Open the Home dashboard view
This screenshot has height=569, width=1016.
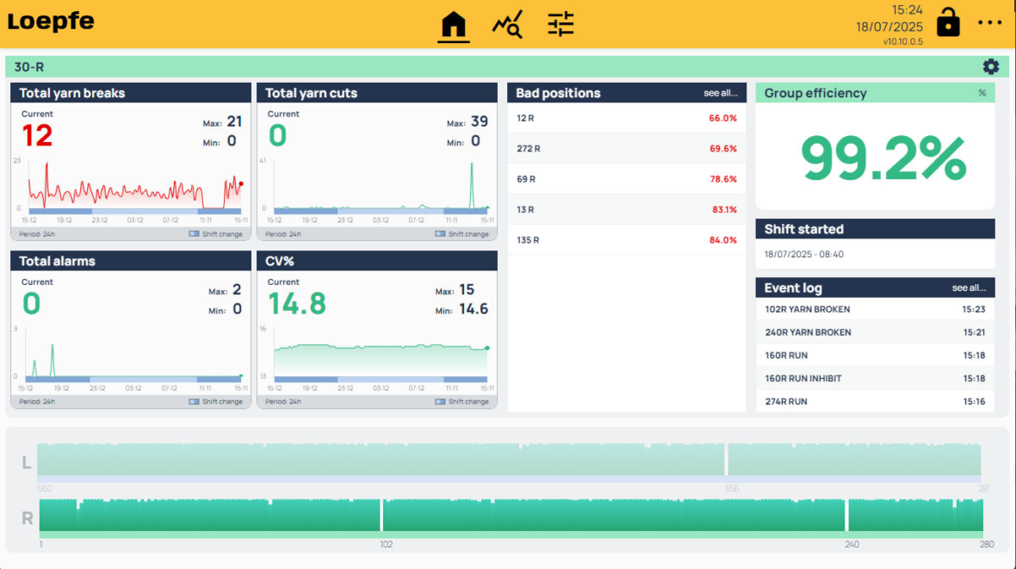454,25
